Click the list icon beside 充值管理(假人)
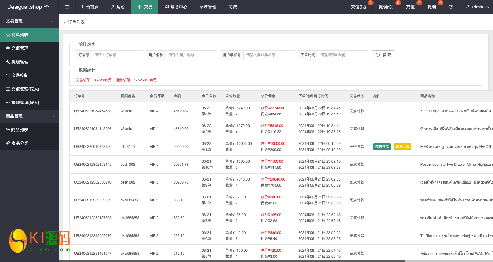The width and height of the screenshot is (493, 262). [8, 89]
